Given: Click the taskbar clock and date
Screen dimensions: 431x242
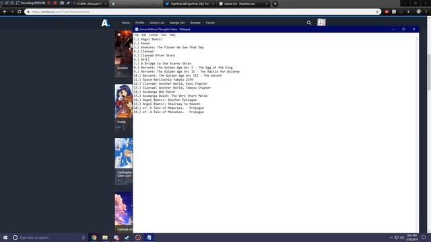Looking at the screenshot, I should [411, 237].
